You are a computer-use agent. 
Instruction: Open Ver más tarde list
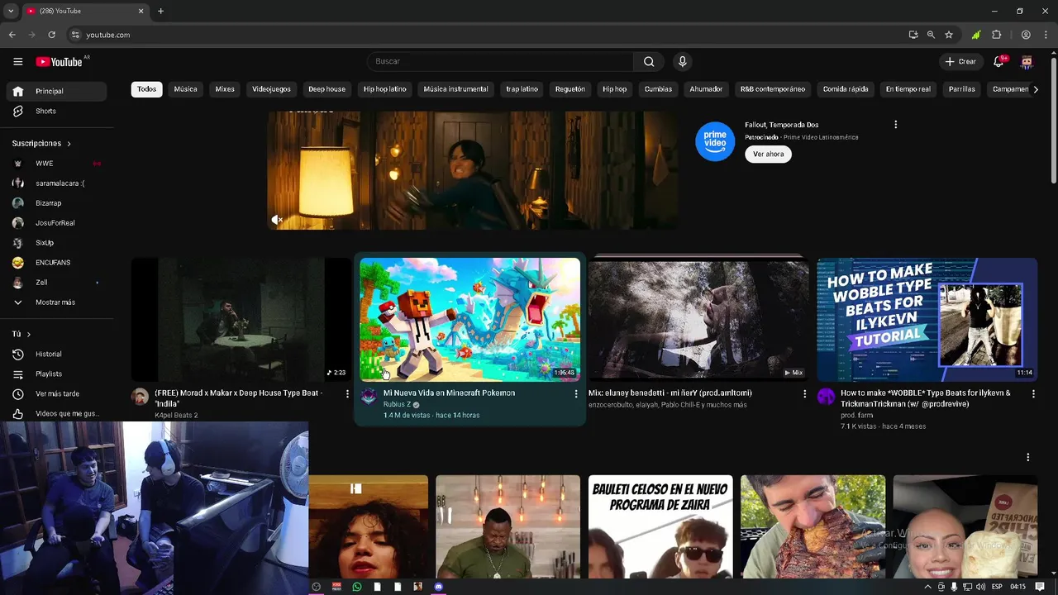55,393
